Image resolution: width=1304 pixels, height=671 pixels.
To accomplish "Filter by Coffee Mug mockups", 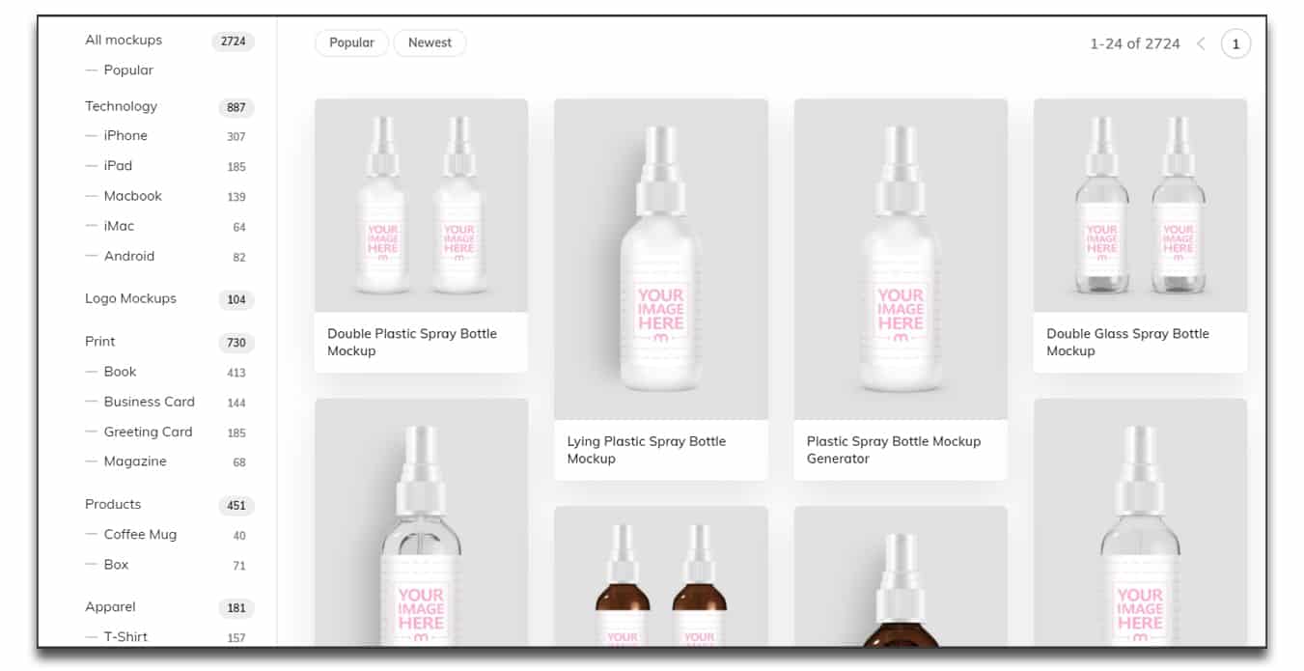I will pyautogui.click(x=140, y=534).
